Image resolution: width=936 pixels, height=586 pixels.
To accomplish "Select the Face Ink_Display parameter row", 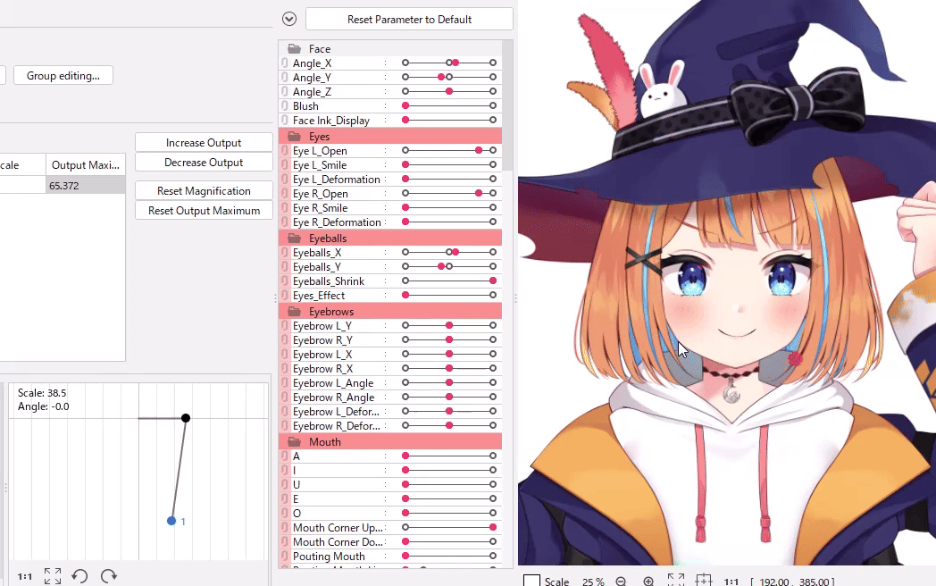I will pyautogui.click(x=390, y=120).
